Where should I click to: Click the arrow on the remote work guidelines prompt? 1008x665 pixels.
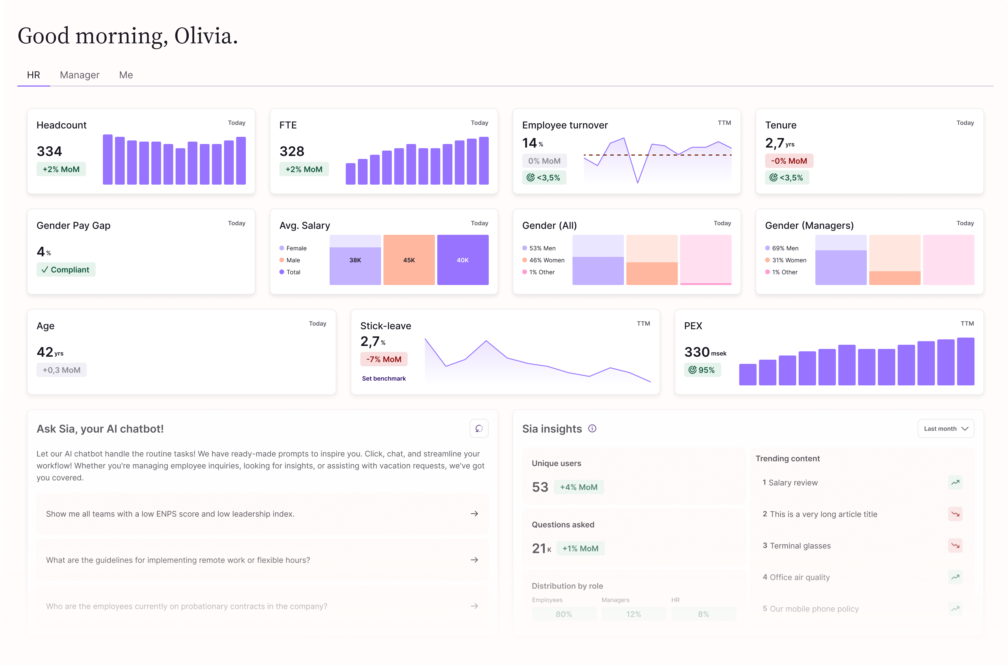(474, 560)
